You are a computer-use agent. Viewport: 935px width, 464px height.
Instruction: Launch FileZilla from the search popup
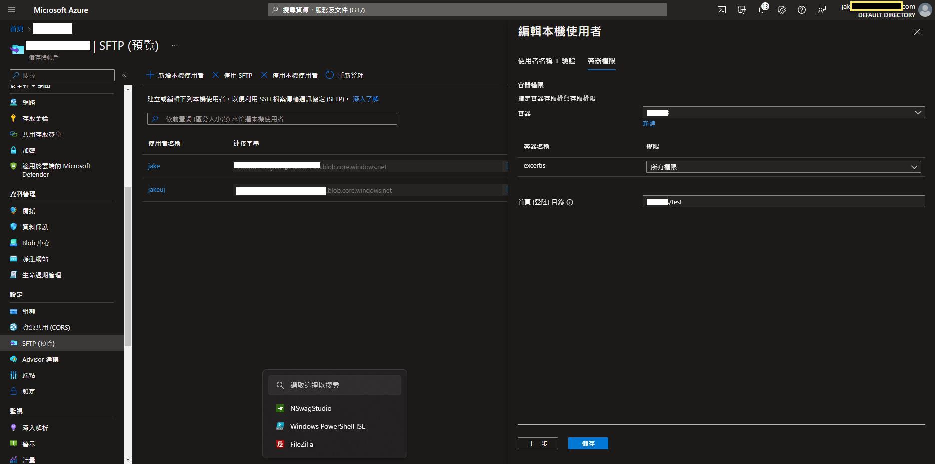(x=301, y=444)
